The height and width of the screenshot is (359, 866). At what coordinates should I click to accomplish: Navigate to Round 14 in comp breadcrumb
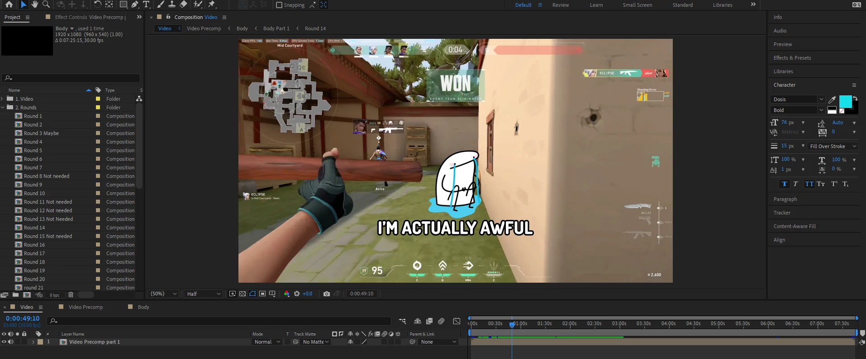[315, 28]
